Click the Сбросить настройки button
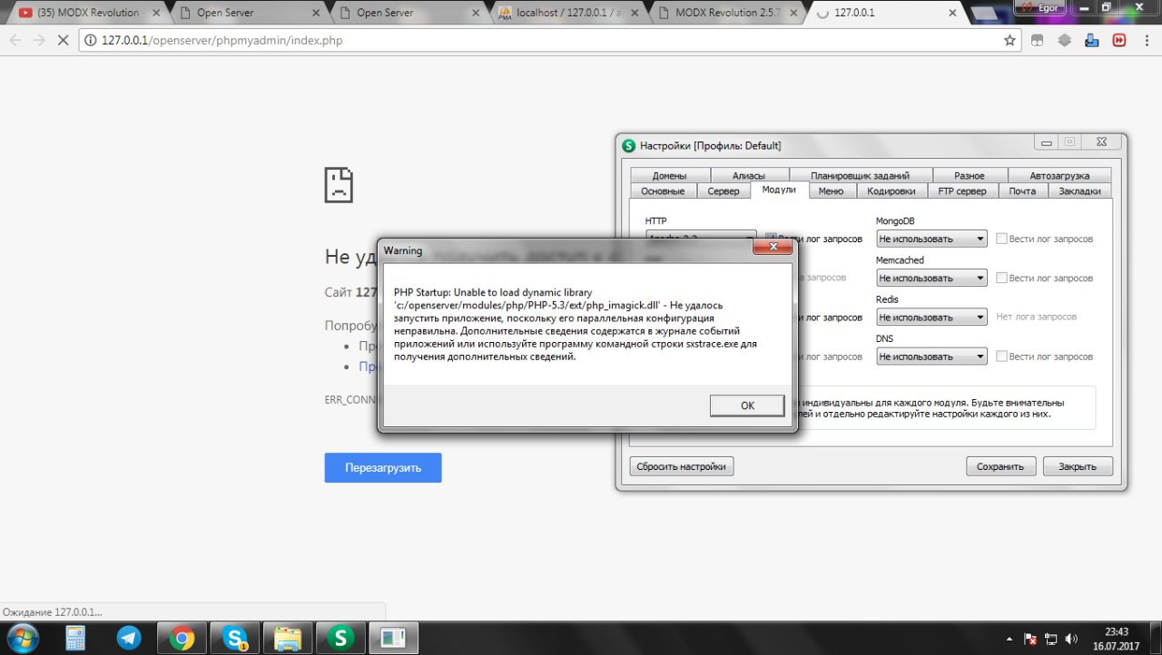Screen dimensions: 1162x655 pos(682,466)
